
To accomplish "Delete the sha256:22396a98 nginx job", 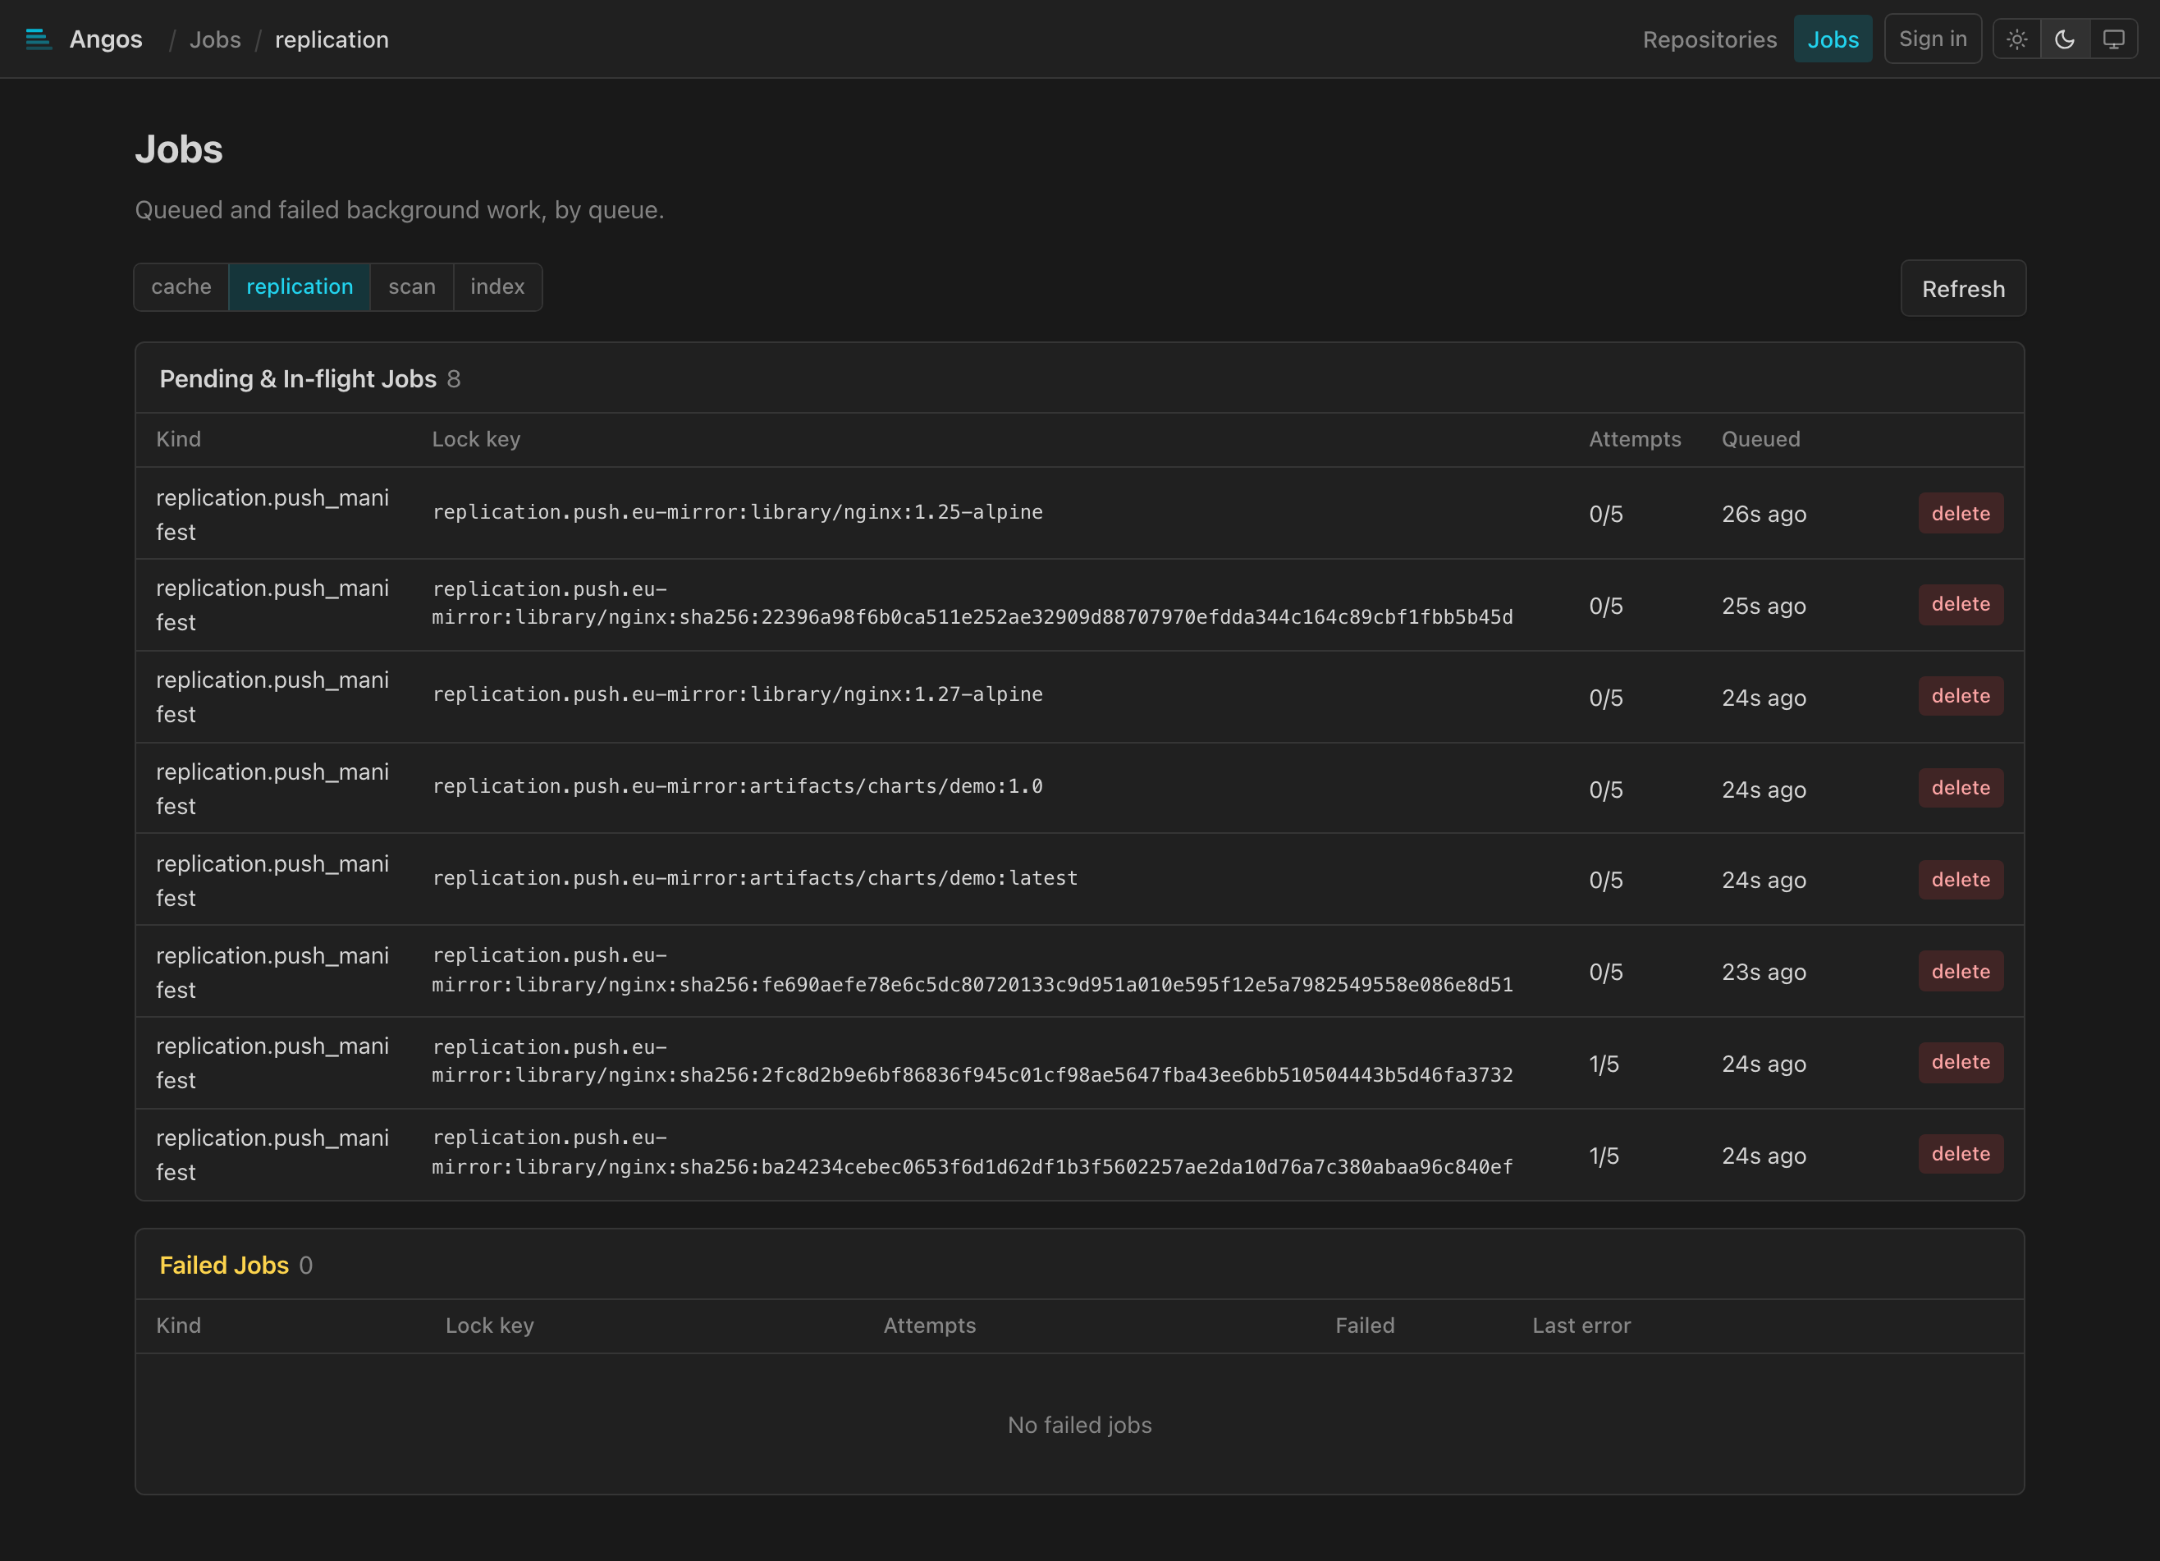I will pyautogui.click(x=1960, y=604).
